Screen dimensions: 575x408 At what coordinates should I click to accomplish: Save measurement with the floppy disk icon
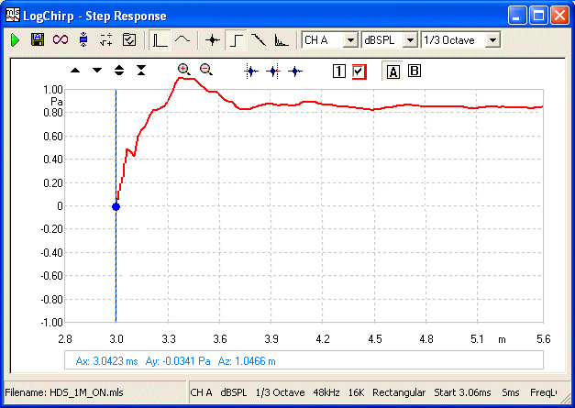click(38, 39)
